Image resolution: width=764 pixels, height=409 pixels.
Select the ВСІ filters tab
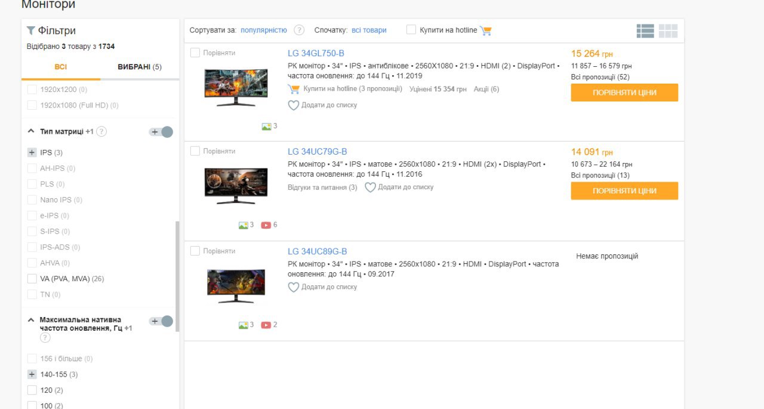[x=61, y=67]
